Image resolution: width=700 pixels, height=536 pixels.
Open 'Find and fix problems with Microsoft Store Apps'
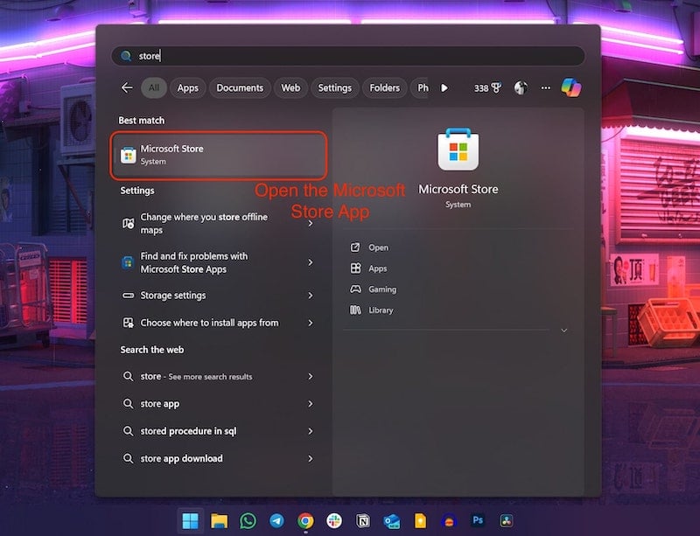click(x=219, y=262)
